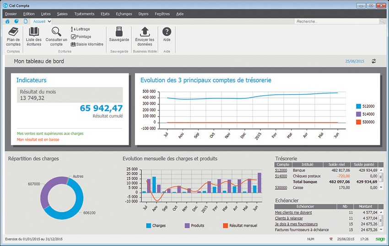The width and height of the screenshot is (389, 246).
Task: Open the Traitements menu
Action: pos(84,14)
